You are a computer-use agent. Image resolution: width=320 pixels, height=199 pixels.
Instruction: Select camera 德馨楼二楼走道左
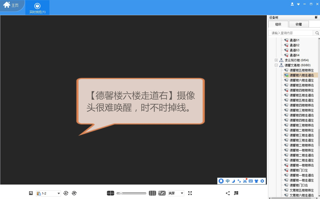(302, 160)
